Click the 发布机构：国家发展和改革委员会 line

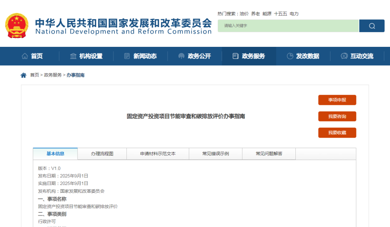click(71, 191)
